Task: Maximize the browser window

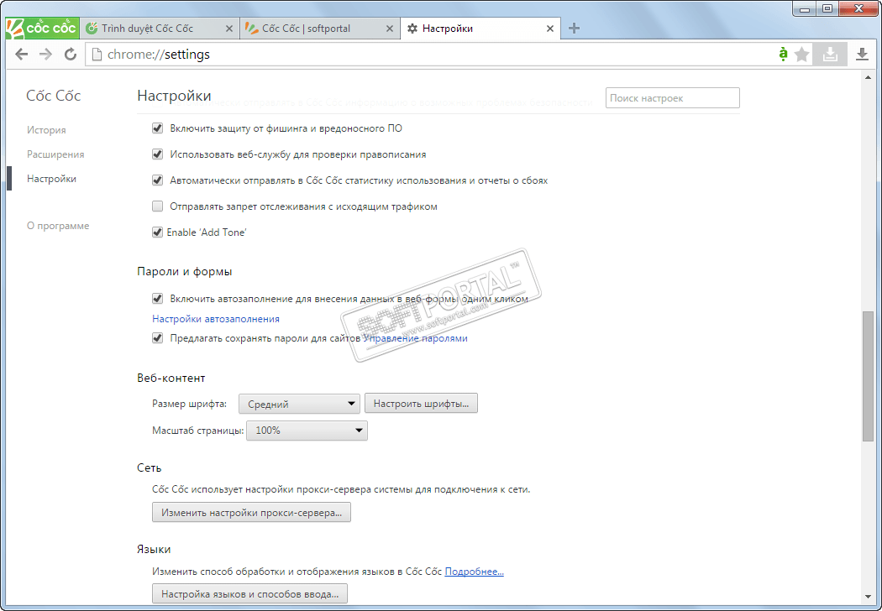Action: coord(827,8)
